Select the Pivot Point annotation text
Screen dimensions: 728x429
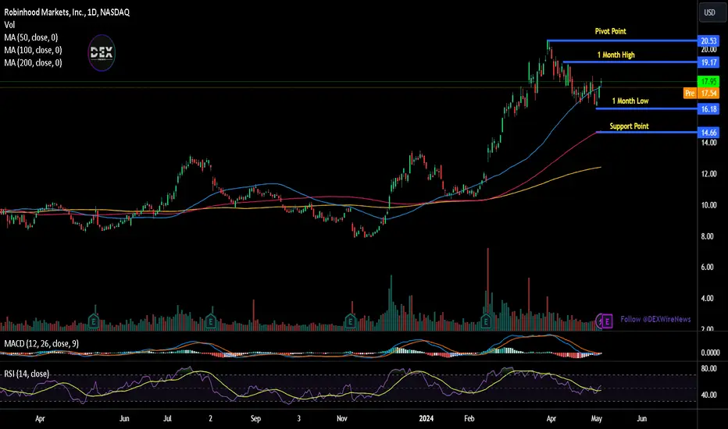click(x=611, y=31)
